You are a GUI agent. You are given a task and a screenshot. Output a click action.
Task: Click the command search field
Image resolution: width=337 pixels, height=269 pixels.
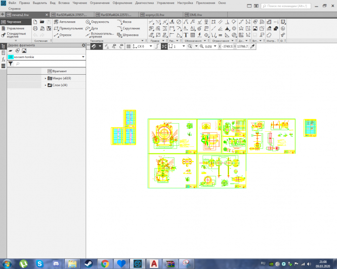pos(286,6)
